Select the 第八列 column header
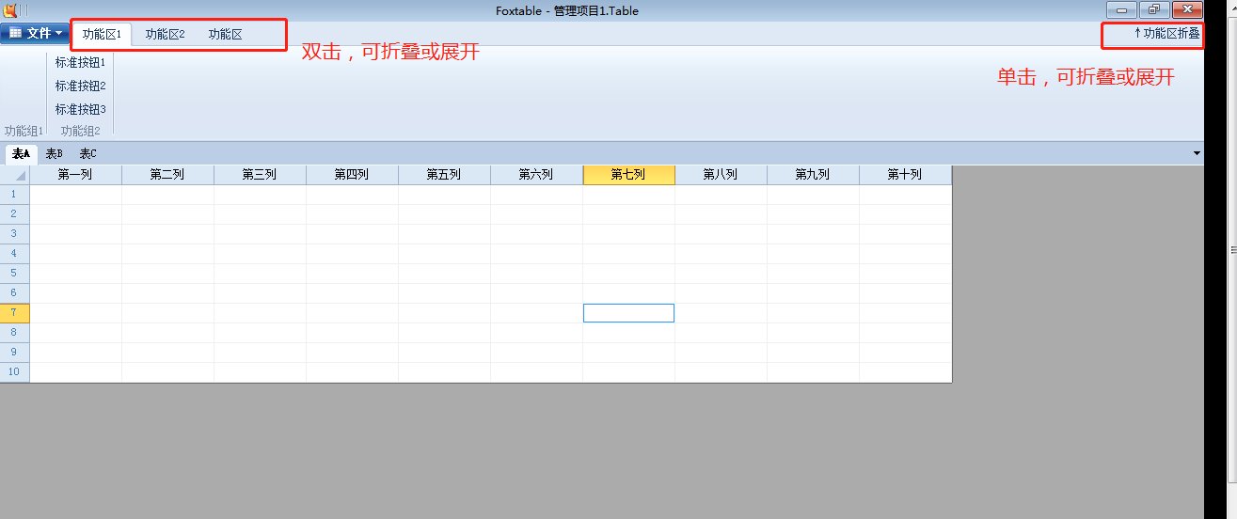Screen dimensions: 1237x519 point(722,175)
